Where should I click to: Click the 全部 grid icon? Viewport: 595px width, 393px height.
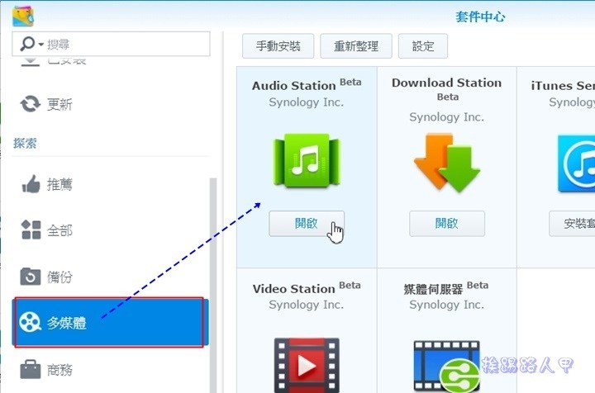[31, 230]
